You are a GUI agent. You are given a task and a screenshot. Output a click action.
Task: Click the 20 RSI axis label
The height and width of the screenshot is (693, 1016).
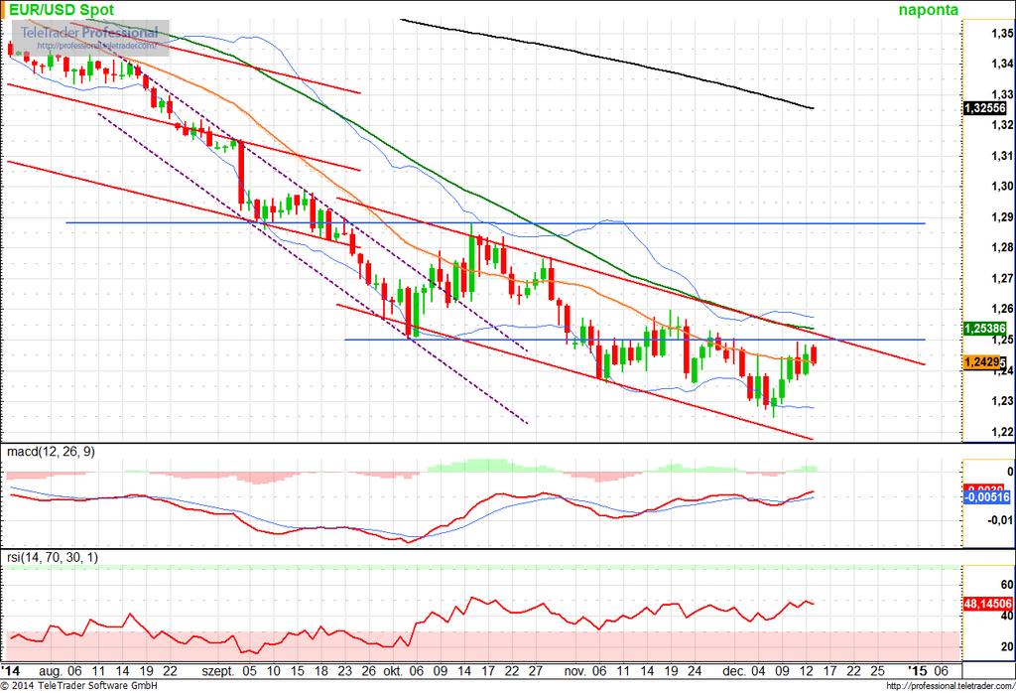[1006, 646]
